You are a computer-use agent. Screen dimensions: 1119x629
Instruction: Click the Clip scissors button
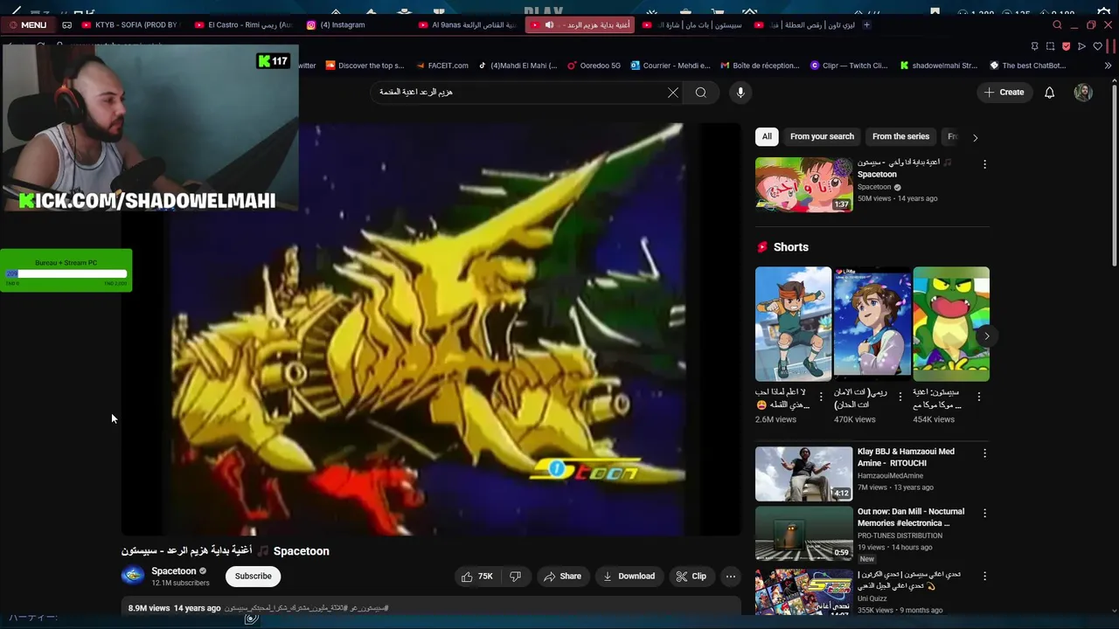[x=691, y=577]
